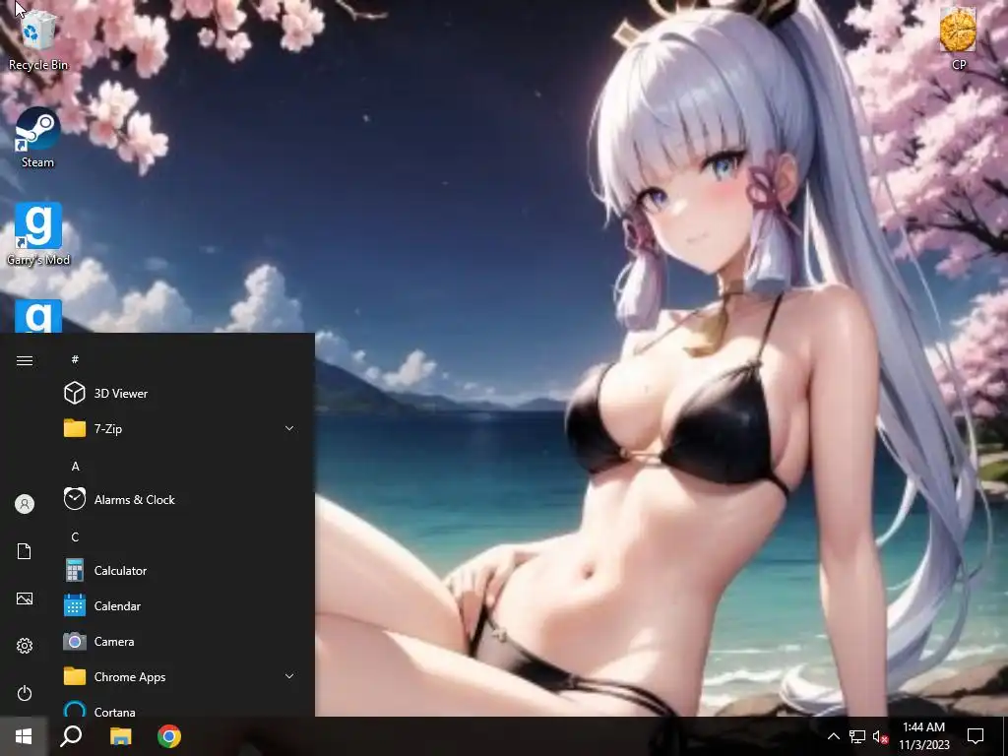Open Documents from the Start menu sidebar
The width and height of the screenshot is (1008, 756).
(x=25, y=551)
